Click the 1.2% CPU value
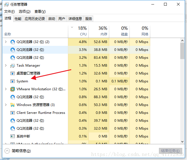Screen dimensions: 187x160 pos(83,73)
